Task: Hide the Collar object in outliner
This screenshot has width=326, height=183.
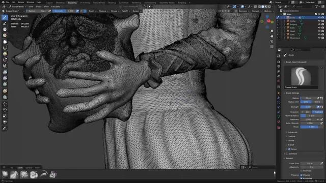Action: pyautogui.click(x=319, y=21)
